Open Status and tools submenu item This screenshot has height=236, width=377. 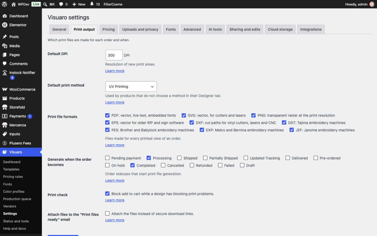point(16,221)
